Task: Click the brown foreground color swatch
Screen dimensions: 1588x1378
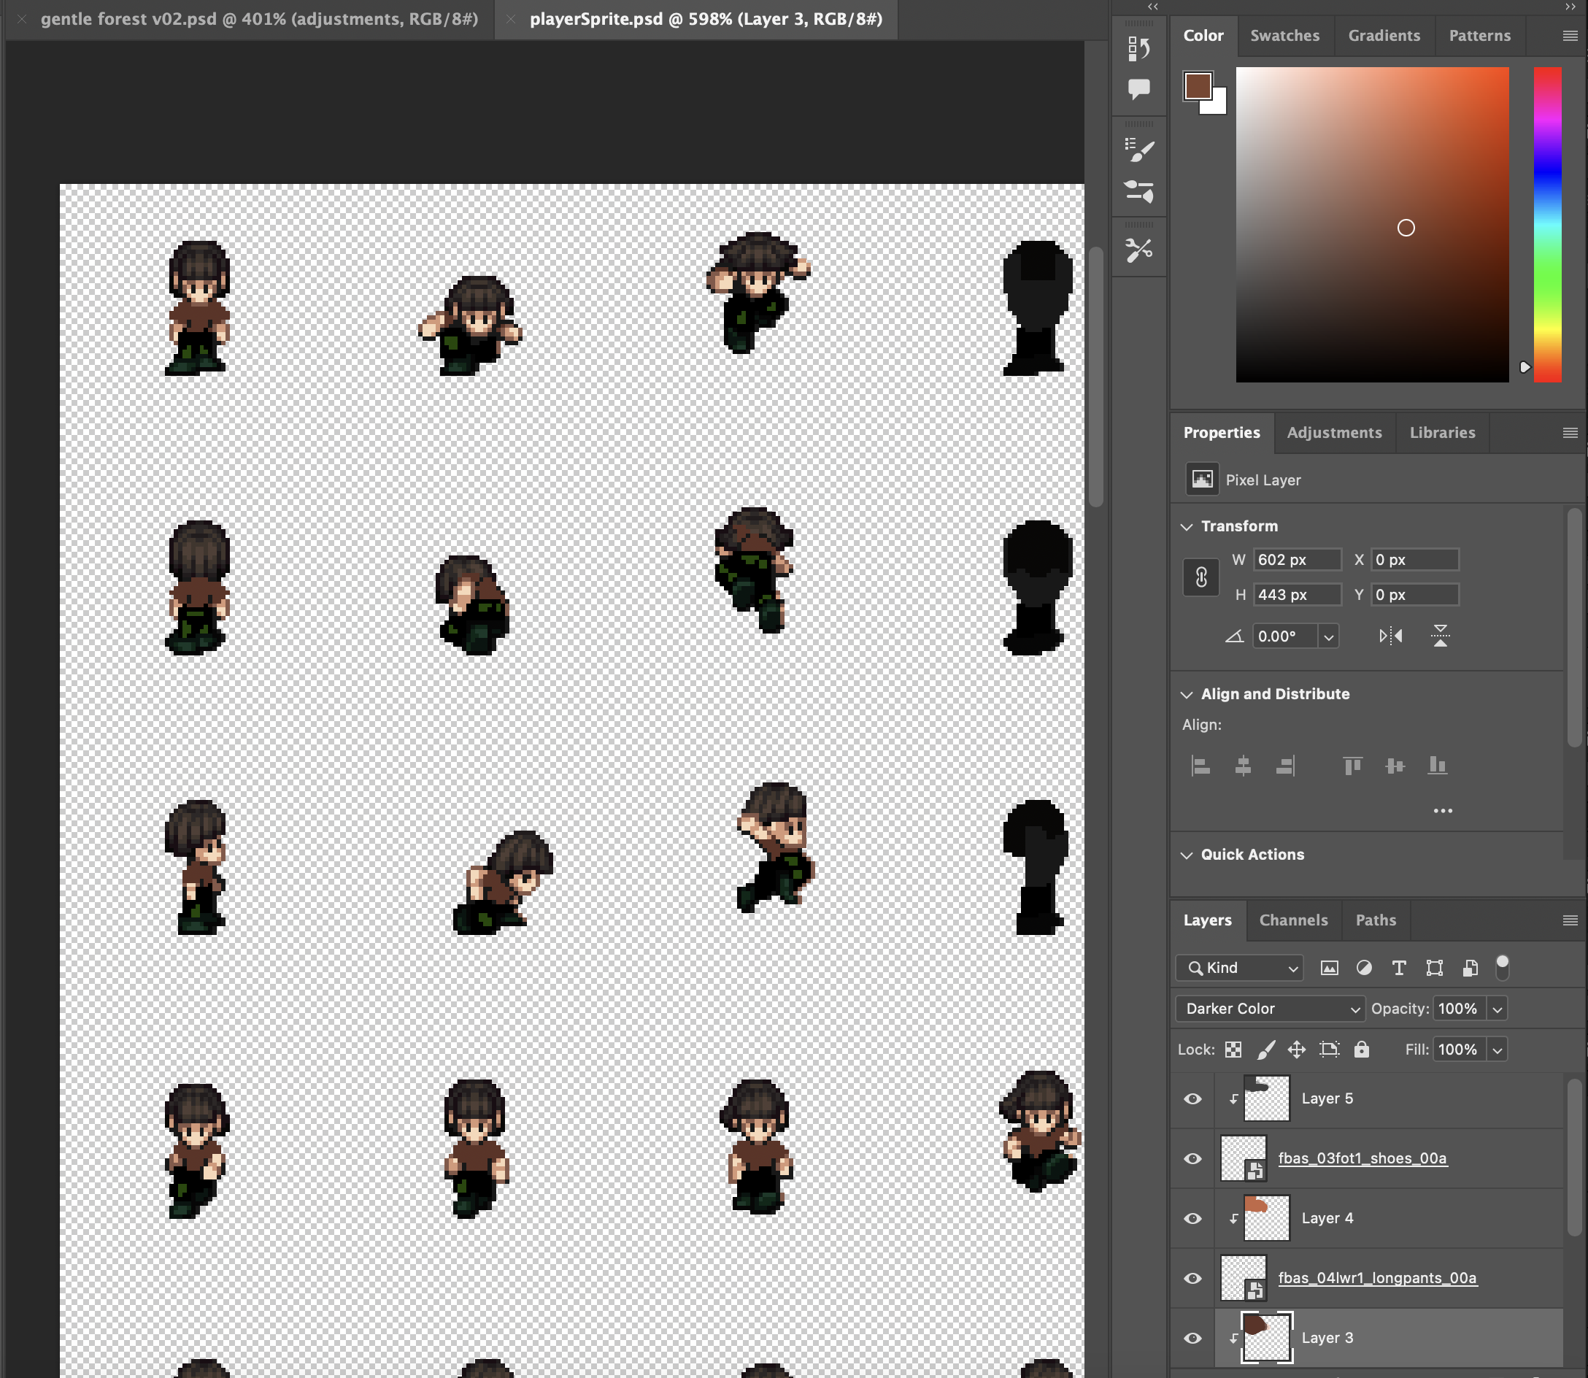Action: (x=1197, y=85)
